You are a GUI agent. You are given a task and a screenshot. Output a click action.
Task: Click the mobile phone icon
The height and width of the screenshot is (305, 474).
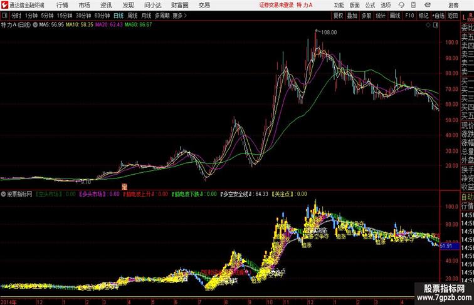coord(414,5)
